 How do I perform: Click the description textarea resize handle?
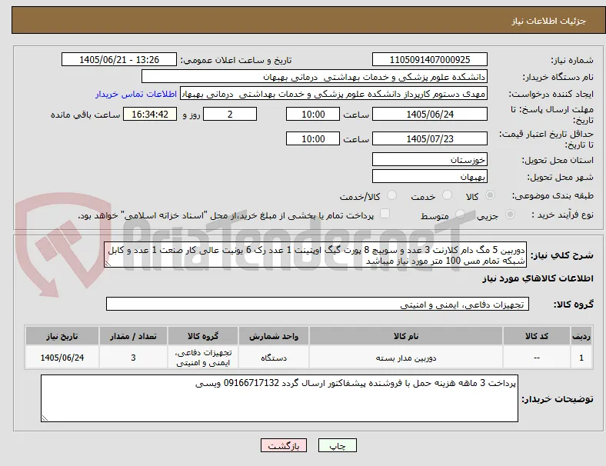pyautogui.click(x=108, y=264)
